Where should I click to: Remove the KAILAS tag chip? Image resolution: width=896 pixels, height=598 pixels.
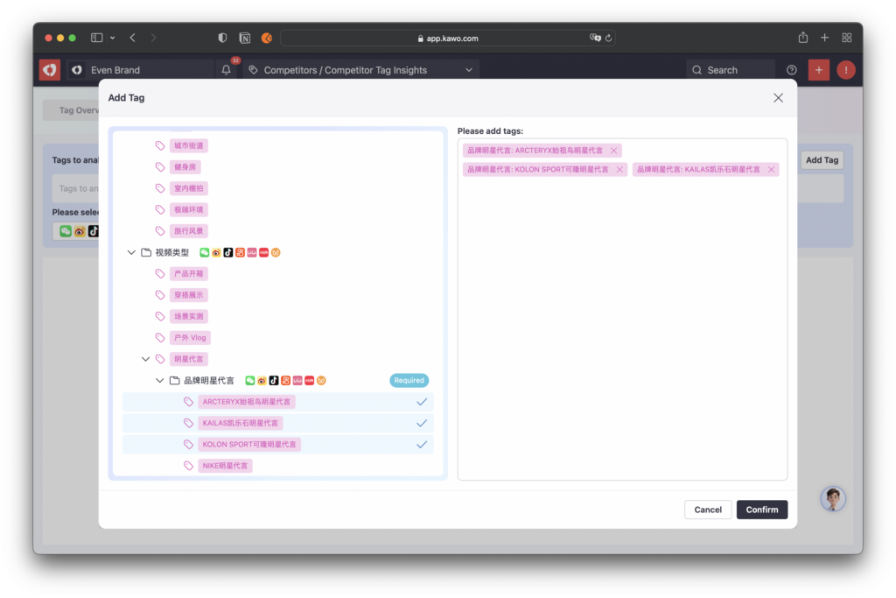771,170
